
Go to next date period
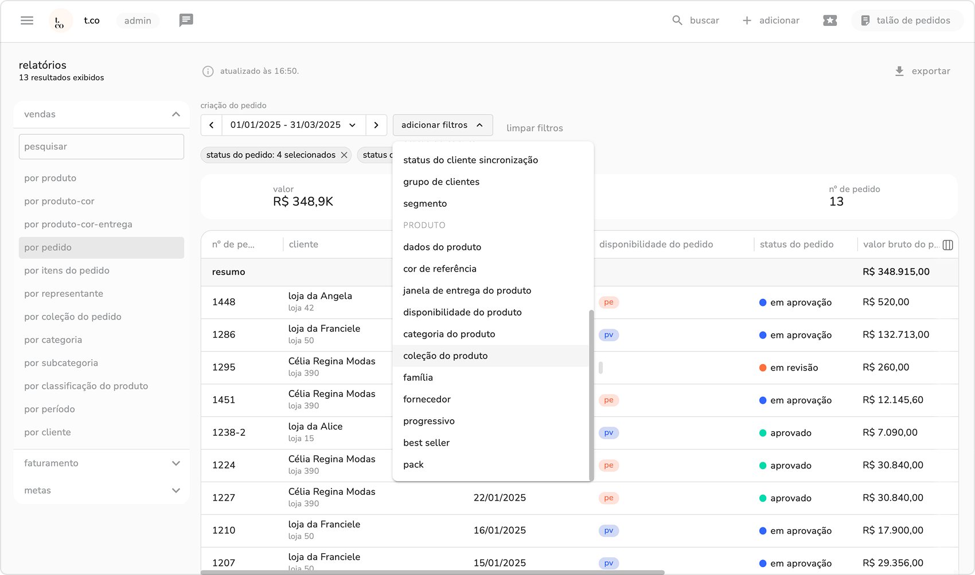point(376,125)
